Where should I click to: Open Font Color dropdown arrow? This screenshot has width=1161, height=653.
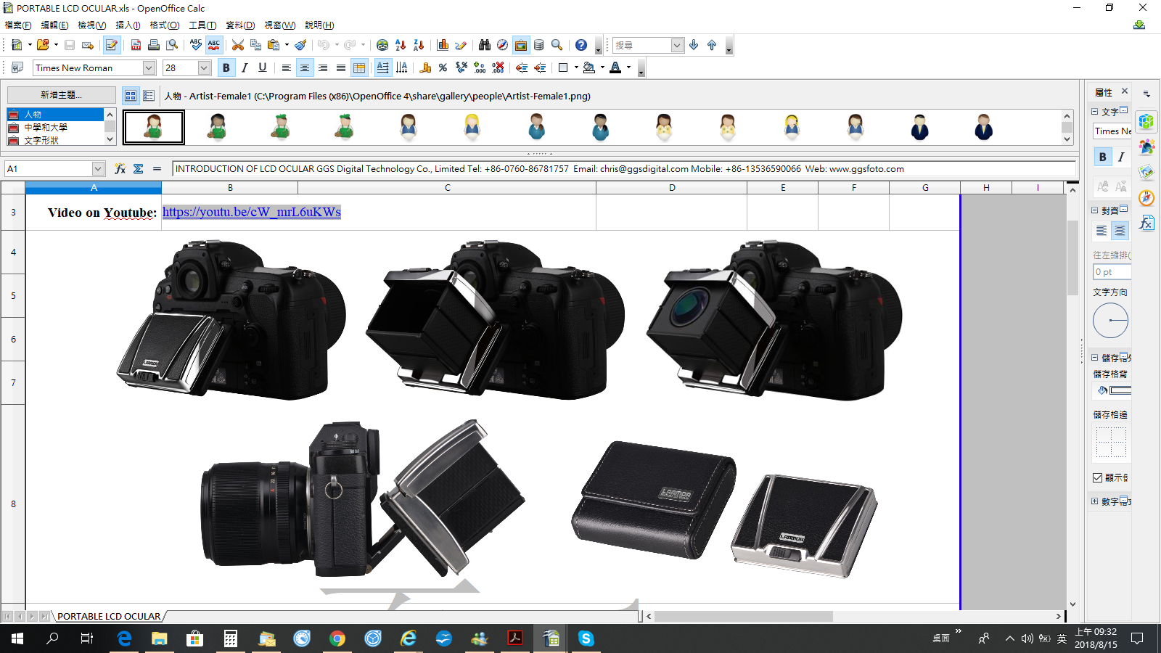click(628, 67)
